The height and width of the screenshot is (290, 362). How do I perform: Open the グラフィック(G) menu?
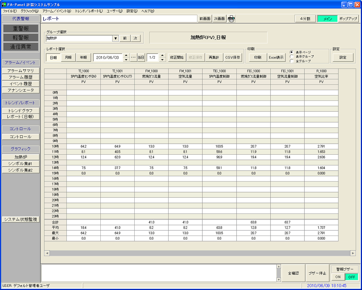(30, 11)
